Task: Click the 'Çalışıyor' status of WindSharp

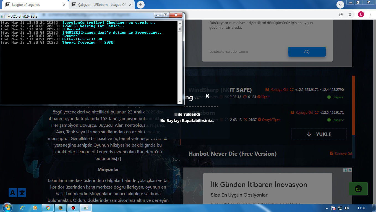Action: [x=336, y=97]
